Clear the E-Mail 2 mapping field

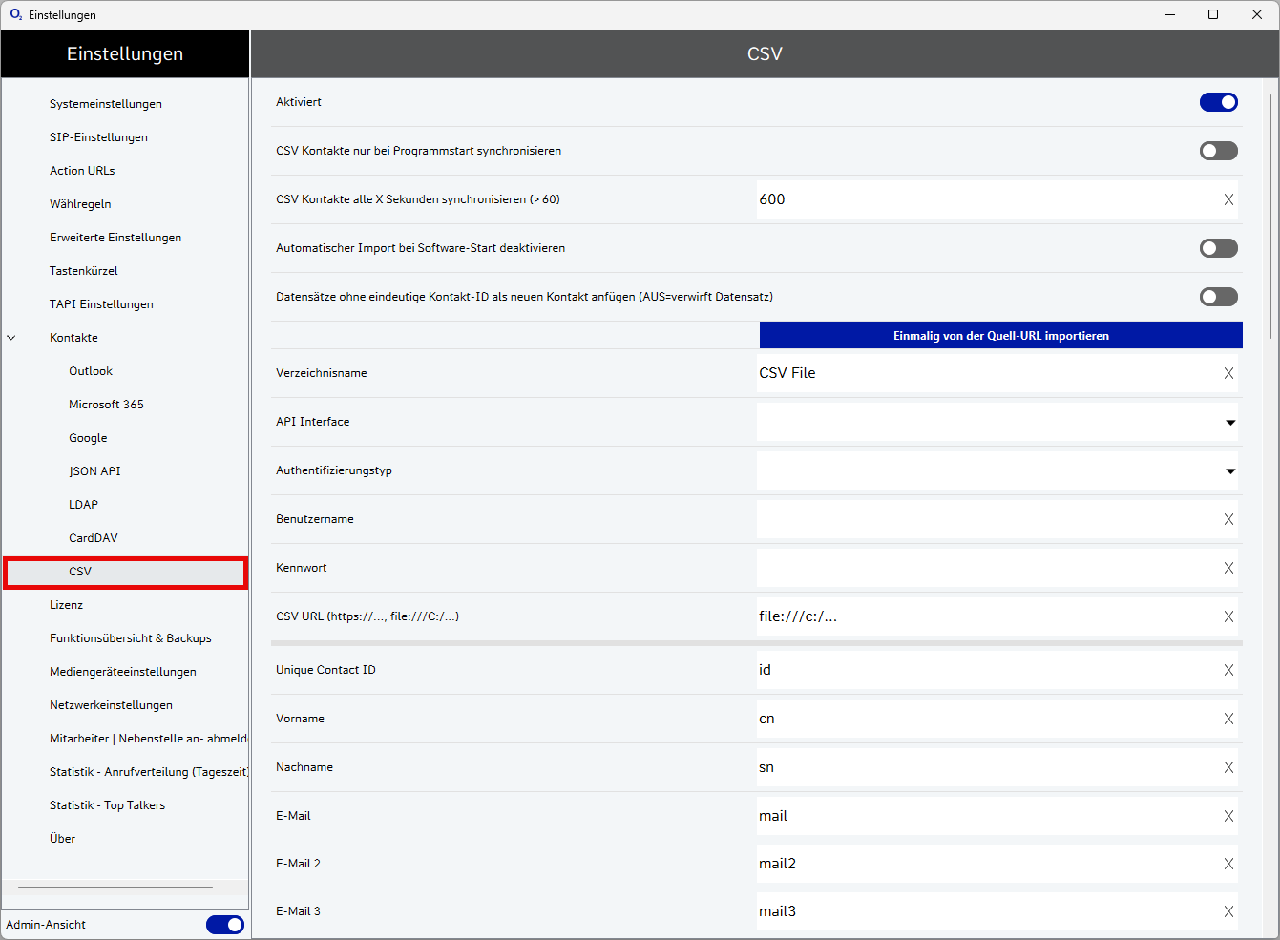coord(1228,864)
